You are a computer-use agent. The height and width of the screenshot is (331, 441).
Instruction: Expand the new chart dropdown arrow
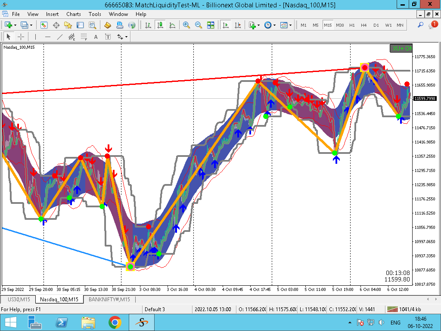[x=16, y=25]
